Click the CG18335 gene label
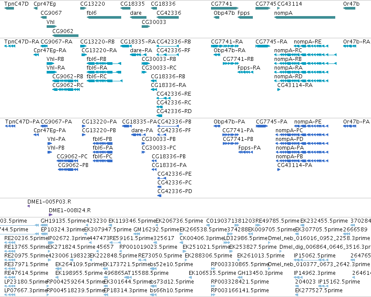The width and height of the screenshot is (371, 297). point(133,4)
